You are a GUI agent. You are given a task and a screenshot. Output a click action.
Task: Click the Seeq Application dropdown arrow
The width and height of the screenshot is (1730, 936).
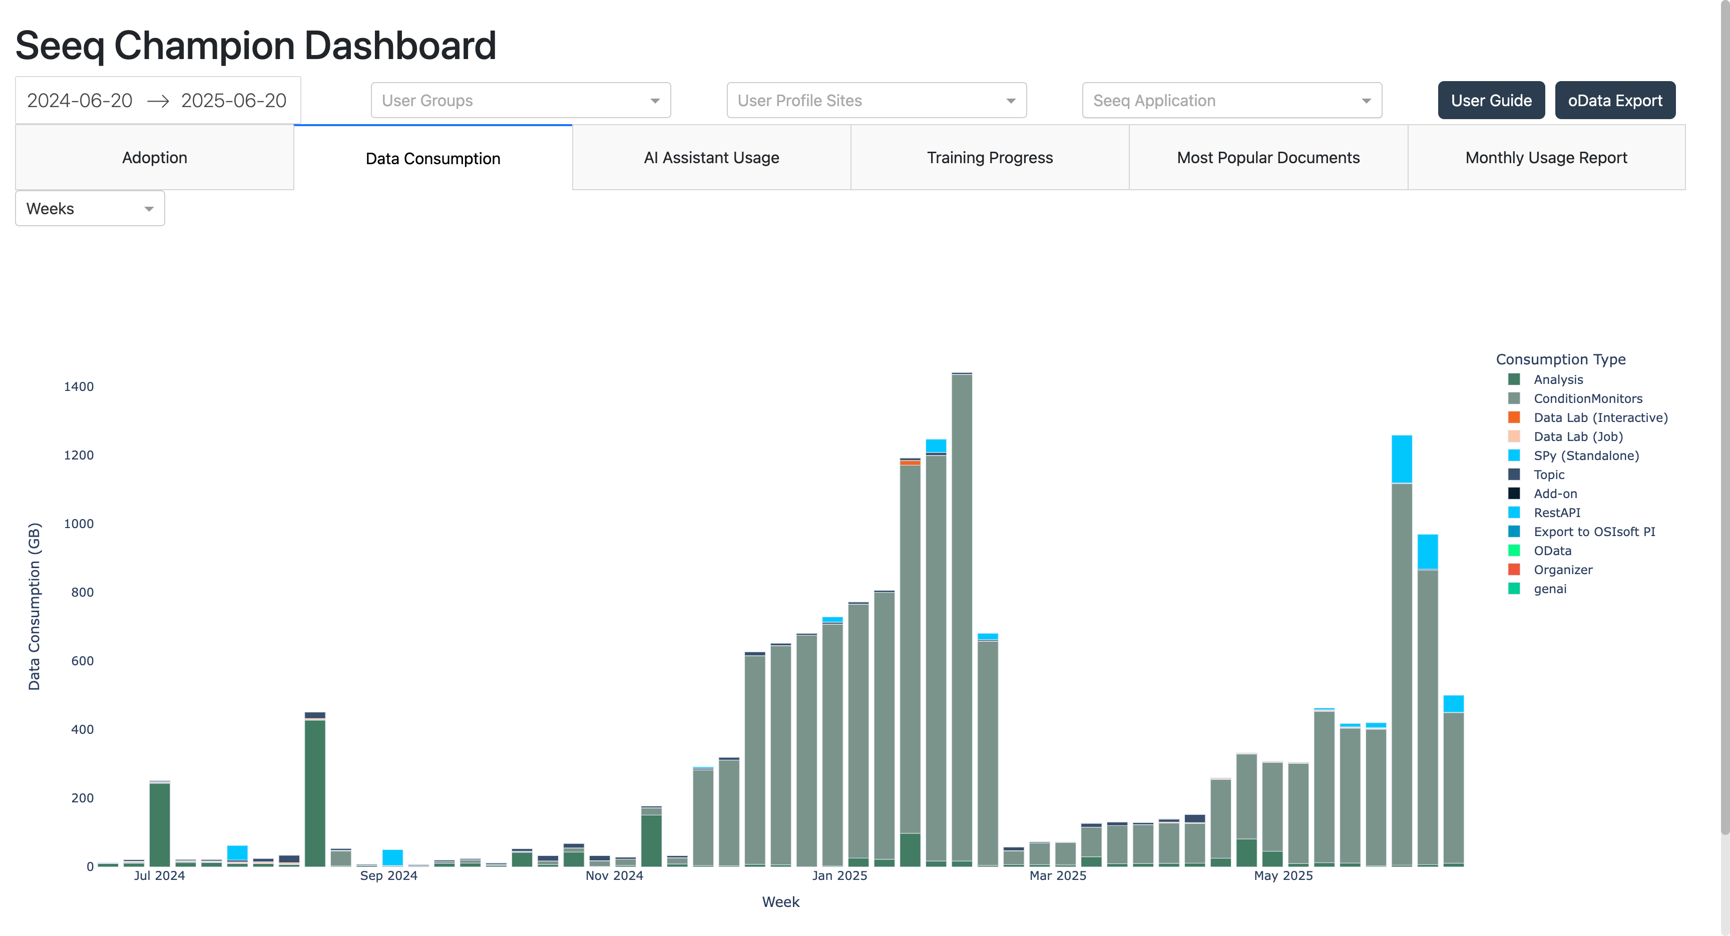click(x=1366, y=102)
